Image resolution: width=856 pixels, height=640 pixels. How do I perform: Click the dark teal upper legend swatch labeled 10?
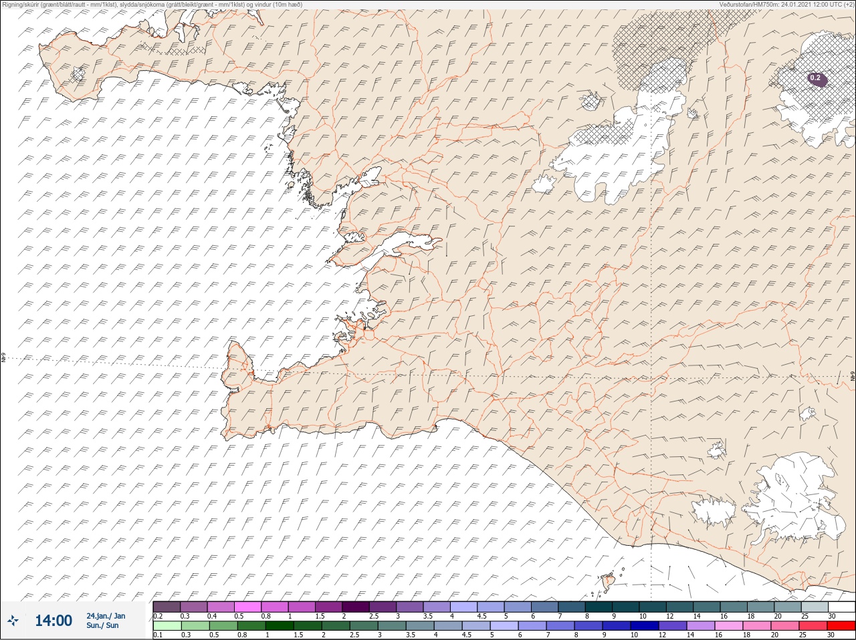click(653, 607)
